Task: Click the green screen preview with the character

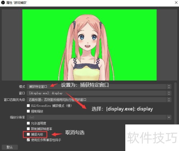Action: [x=89, y=45]
